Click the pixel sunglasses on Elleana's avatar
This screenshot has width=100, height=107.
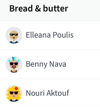pyautogui.click(x=14, y=35)
